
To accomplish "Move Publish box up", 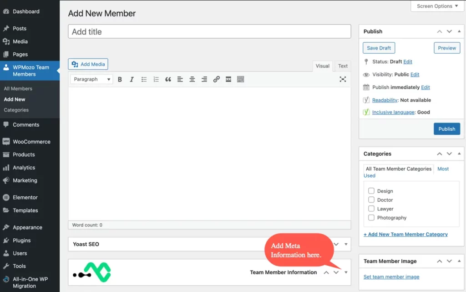I will tap(439, 31).
